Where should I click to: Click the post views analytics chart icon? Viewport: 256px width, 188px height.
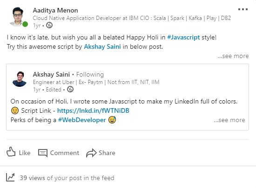(x=10, y=177)
